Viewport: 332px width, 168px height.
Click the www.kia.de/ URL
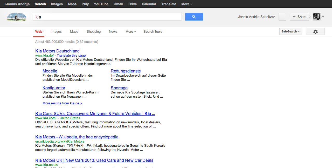pyautogui.click(x=44, y=56)
